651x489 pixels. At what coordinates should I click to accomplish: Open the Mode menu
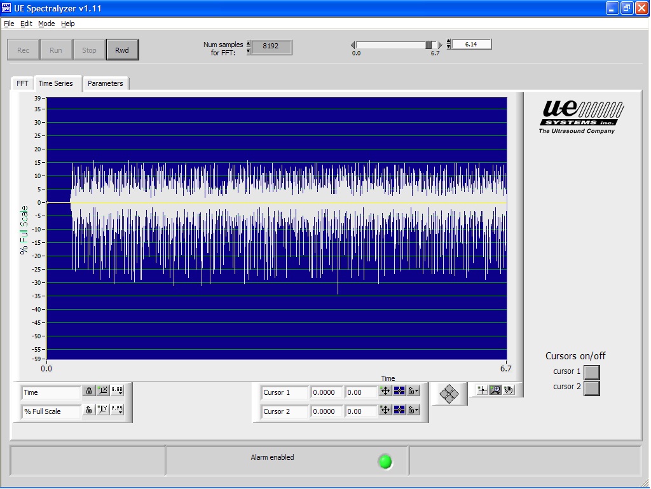tap(46, 24)
